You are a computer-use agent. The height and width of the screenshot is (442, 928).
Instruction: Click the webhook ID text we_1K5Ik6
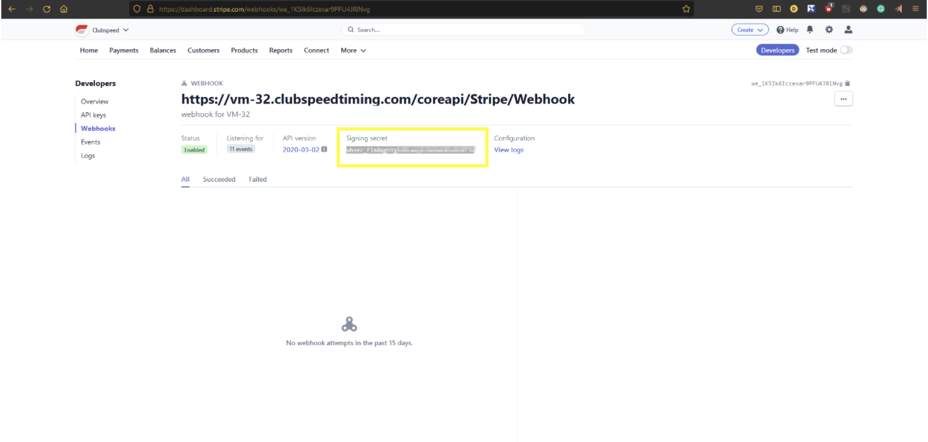(797, 83)
